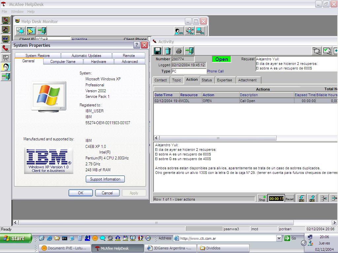Click the Phone Call link next to Type
Screen dimensions: 338x253
click(215, 71)
